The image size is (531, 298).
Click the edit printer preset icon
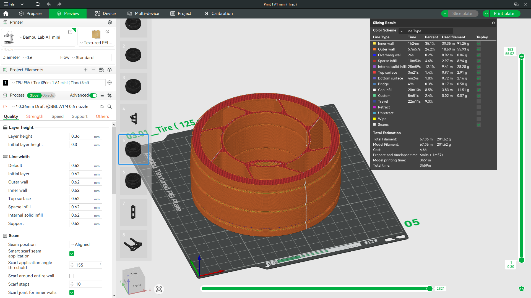click(x=70, y=32)
